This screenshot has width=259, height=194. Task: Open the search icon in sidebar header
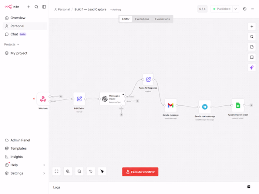tap(36, 7)
